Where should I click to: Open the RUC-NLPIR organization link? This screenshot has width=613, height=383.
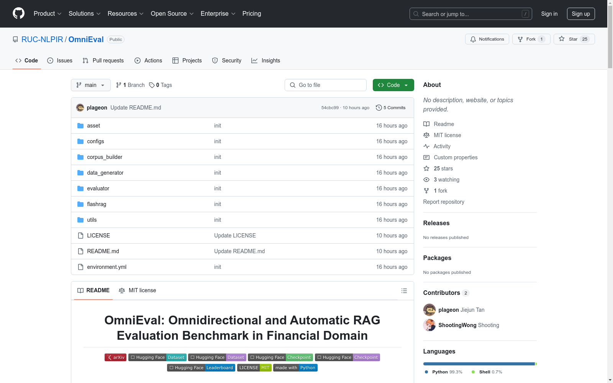click(x=42, y=39)
